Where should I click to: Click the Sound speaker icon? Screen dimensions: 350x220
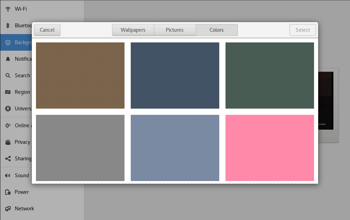click(8, 176)
